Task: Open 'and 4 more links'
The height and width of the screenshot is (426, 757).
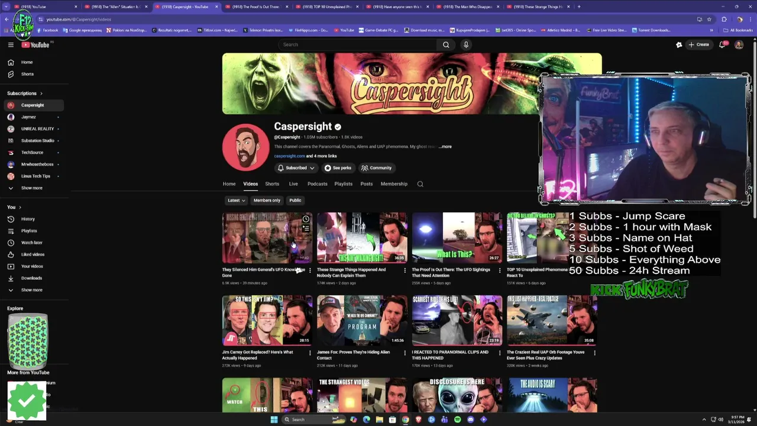Action: (322, 156)
